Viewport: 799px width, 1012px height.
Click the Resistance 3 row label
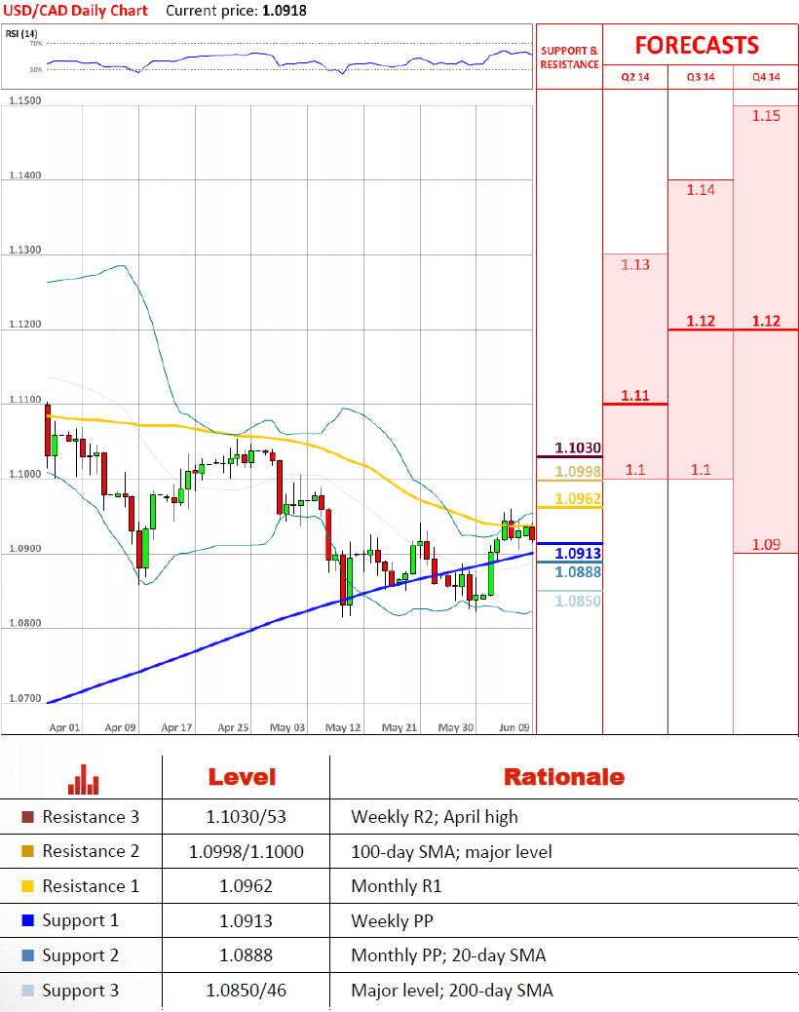91,817
